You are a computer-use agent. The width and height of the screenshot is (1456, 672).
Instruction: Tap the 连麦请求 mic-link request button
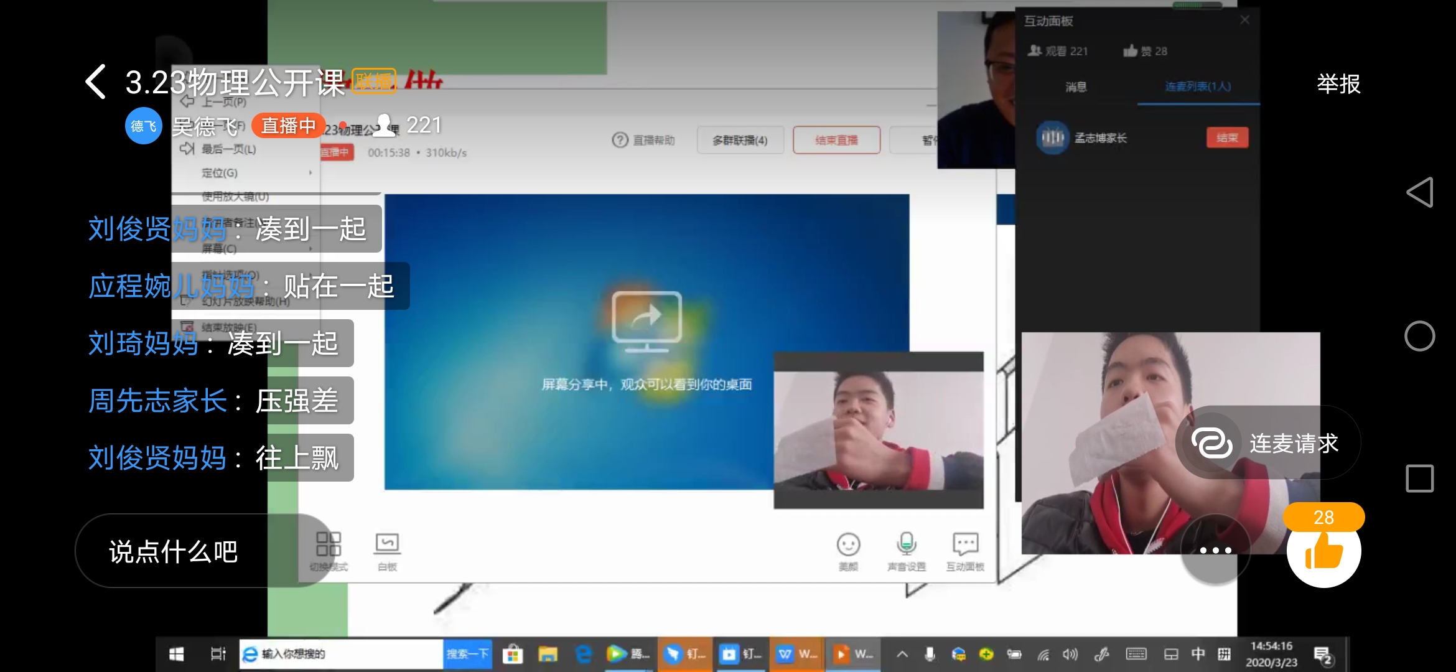[x=1267, y=443]
